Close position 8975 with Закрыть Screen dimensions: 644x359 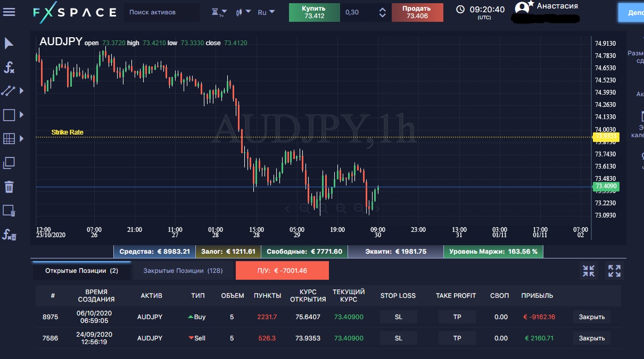pos(592,317)
